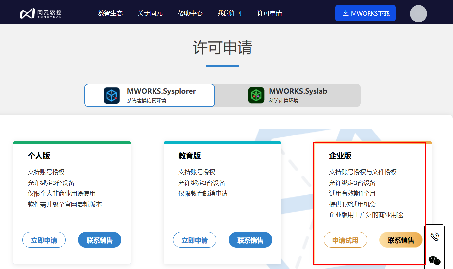Click the download arrow icon in MWORKS button

(345, 13)
